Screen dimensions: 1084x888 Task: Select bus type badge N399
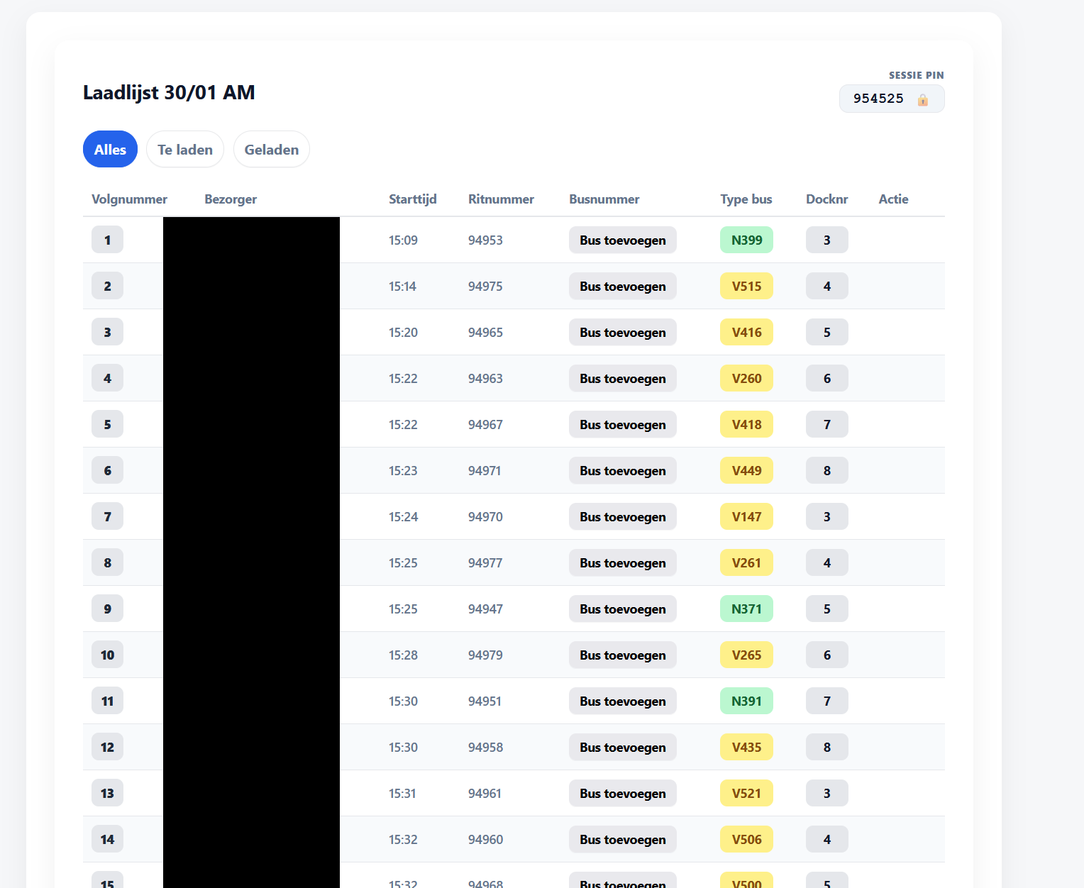pyautogui.click(x=746, y=240)
